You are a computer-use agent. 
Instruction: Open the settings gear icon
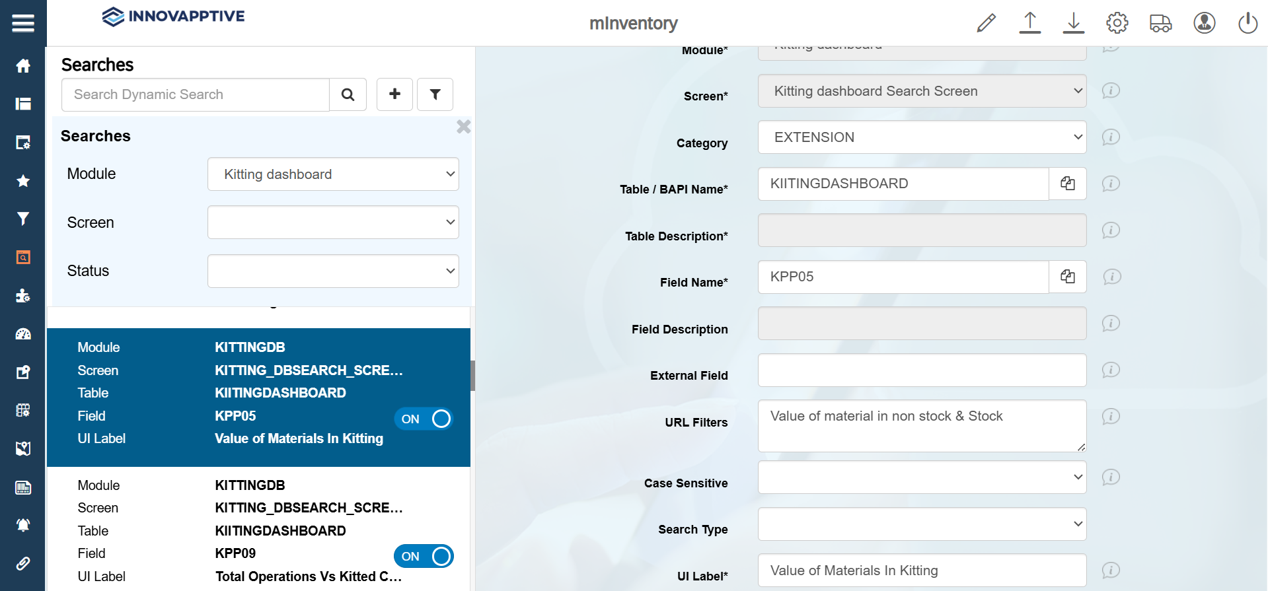(1117, 23)
